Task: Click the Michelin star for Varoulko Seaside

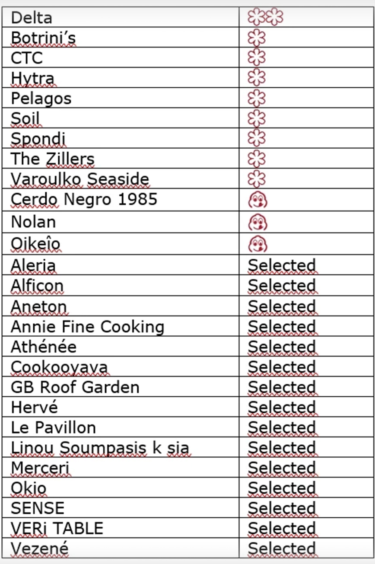Action: (x=257, y=178)
